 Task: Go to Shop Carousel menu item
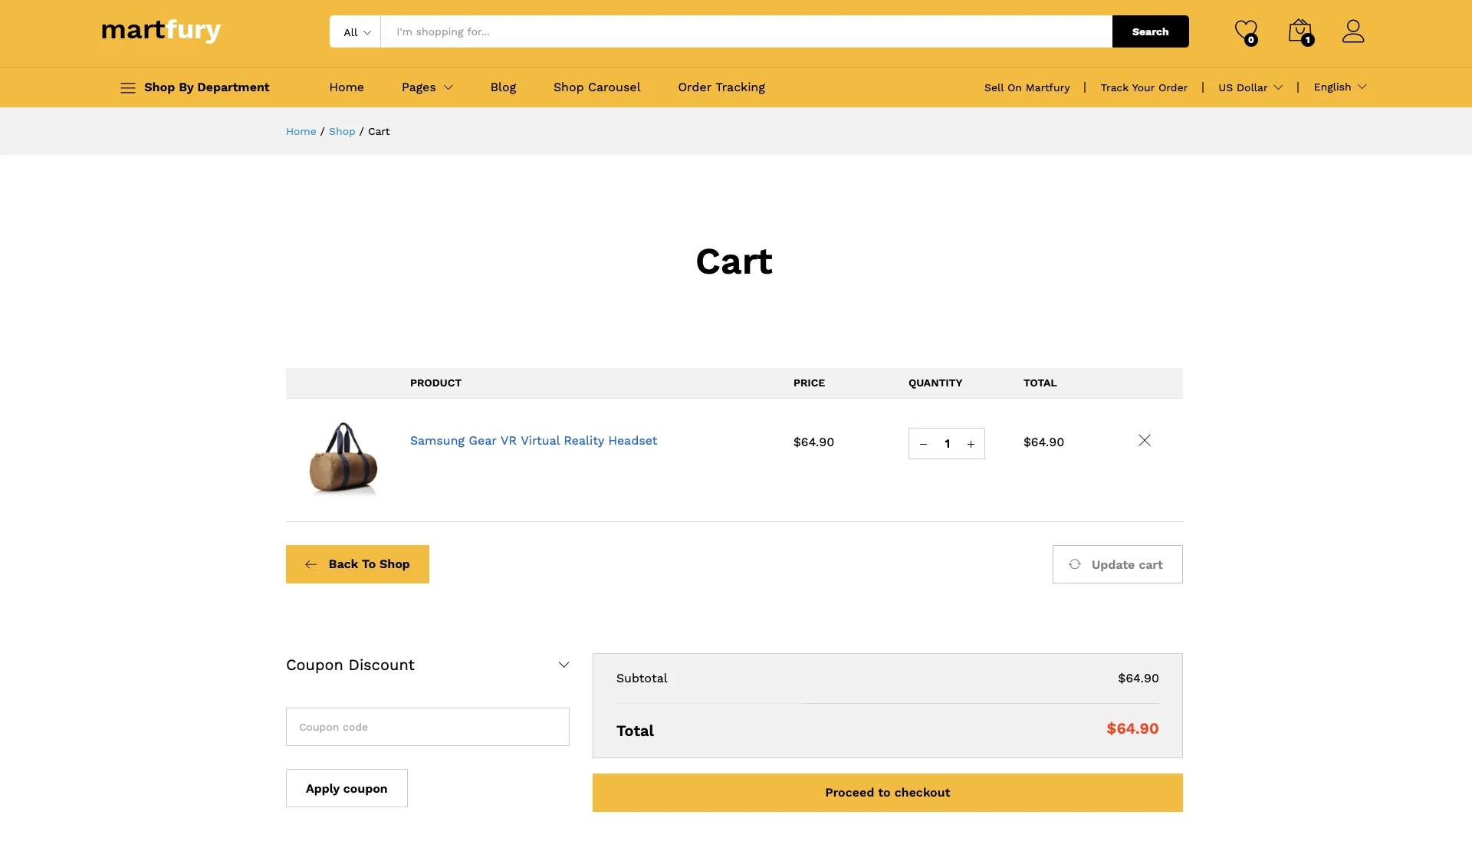click(x=596, y=87)
